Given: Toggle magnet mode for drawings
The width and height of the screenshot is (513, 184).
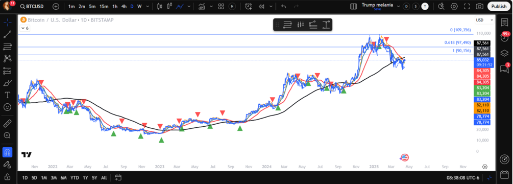Looking at the screenshot, I should coord(8,152).
